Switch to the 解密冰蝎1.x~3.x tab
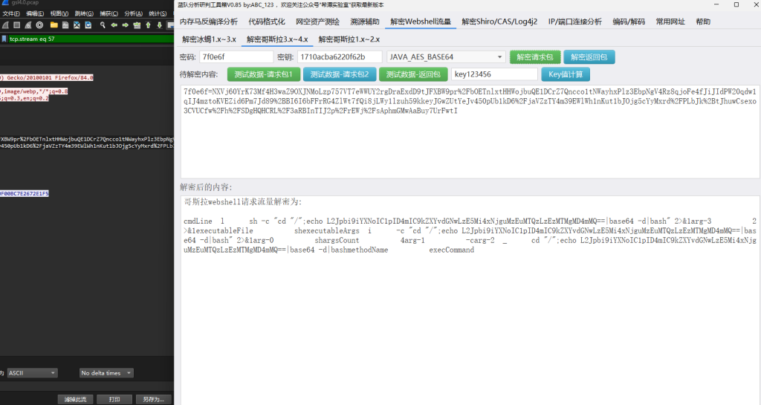Viewport: 761px width, 405px height. 209,39
